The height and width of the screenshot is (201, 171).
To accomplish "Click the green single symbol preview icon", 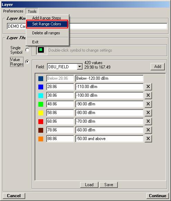I will (41, 50).
